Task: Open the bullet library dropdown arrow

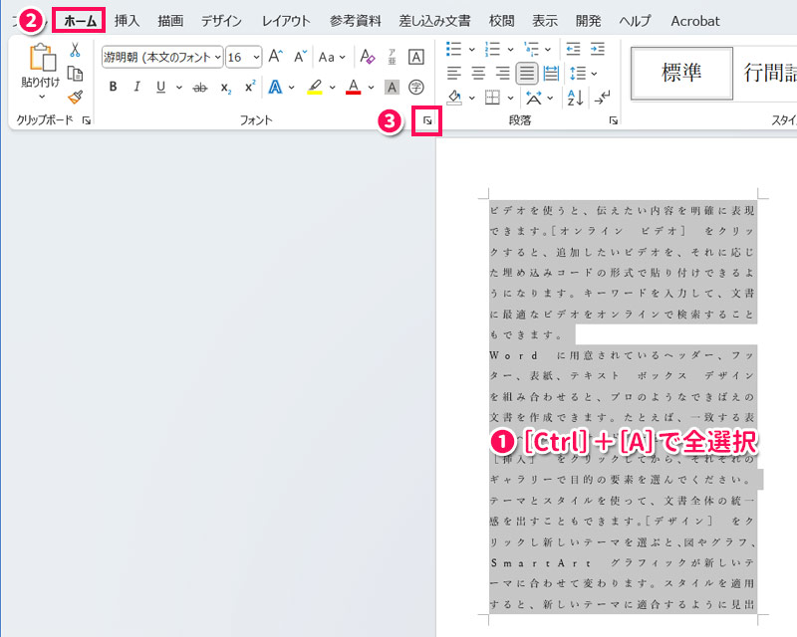Action: 471,50
